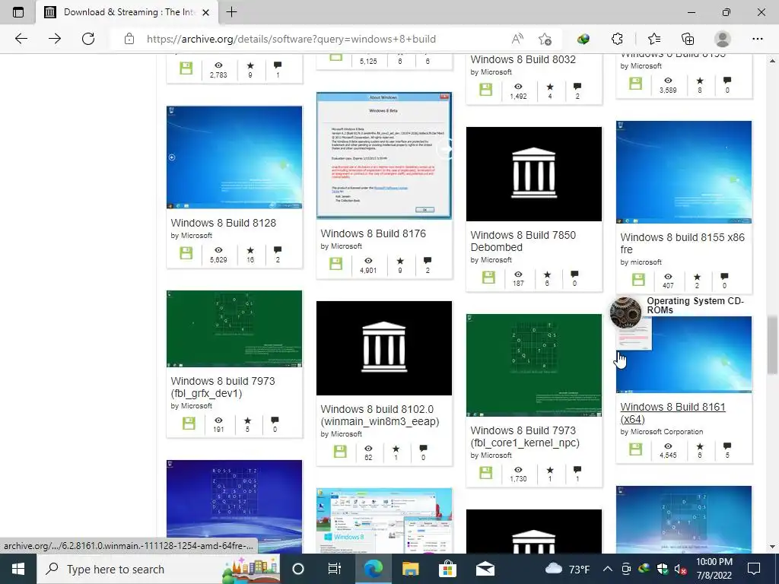Open Edge Settings and more menu
779x584 pixels.
point(757,39)
